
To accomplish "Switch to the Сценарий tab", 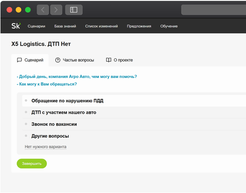I will tap(30, 60).
